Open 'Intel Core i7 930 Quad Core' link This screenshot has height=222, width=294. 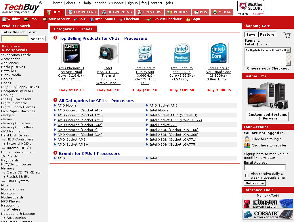(x=219, y=74)
